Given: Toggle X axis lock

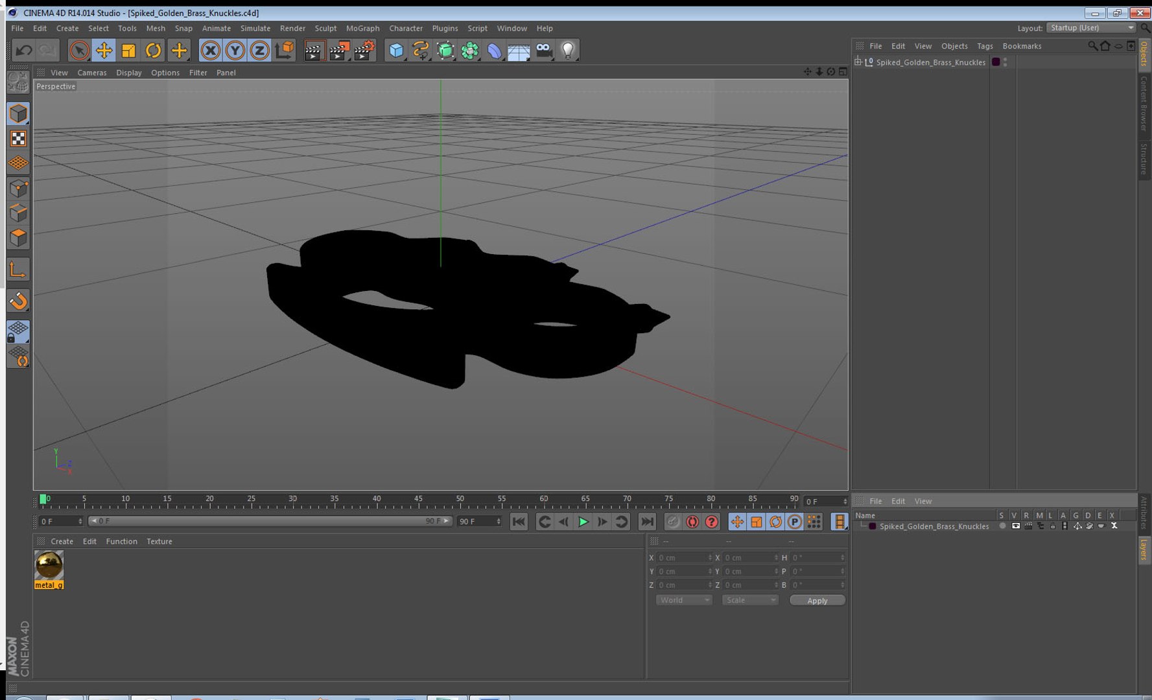Looking at the screenshot, I should [x=210, y=50].
